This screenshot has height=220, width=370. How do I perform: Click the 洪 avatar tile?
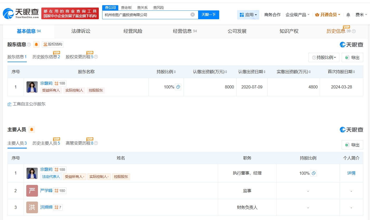(x=32, y=207)
